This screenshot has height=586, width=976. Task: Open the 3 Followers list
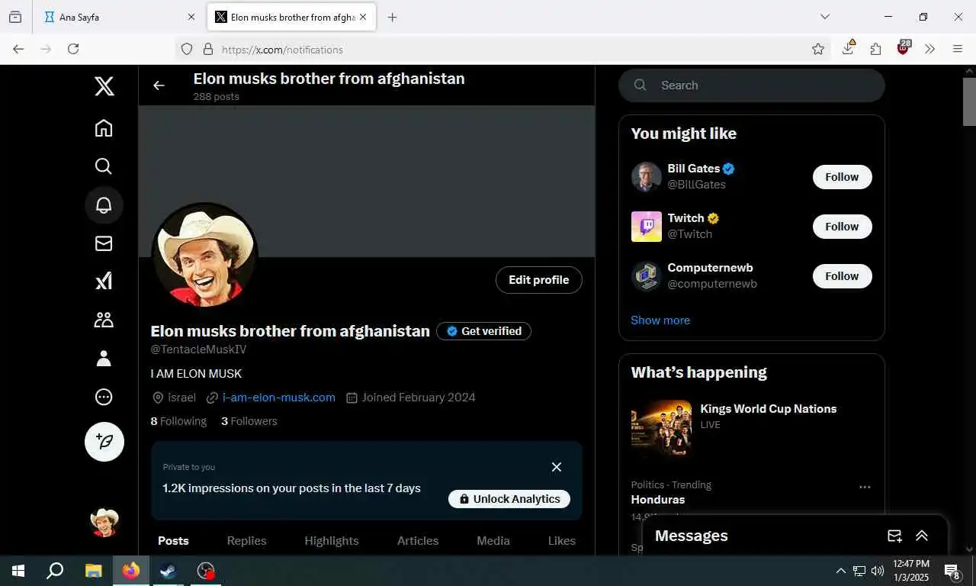click(x=249, y=421)
